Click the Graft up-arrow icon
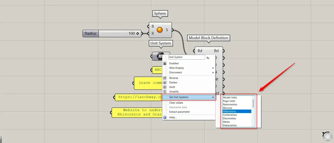 tap(165, 87)
